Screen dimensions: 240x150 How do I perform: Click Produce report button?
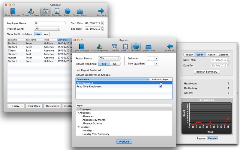124,142
